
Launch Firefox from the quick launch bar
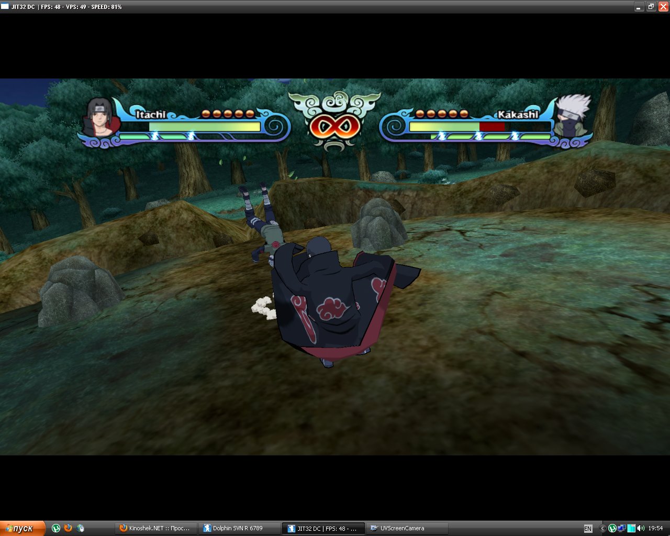(x=68, y=528)
